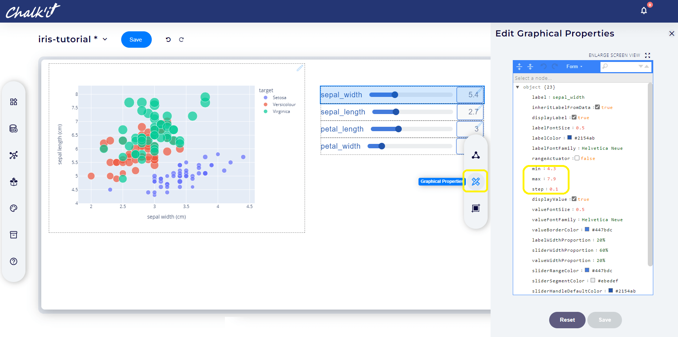Open the datanodes sidebar icon
The height and width of the screenshot is (337, 678).
pyautogui.click(x=13, y=129)
